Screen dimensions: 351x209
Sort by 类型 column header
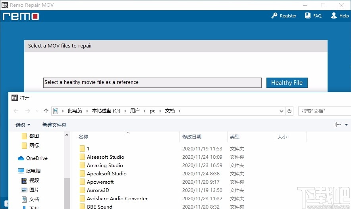coord(235,137)
